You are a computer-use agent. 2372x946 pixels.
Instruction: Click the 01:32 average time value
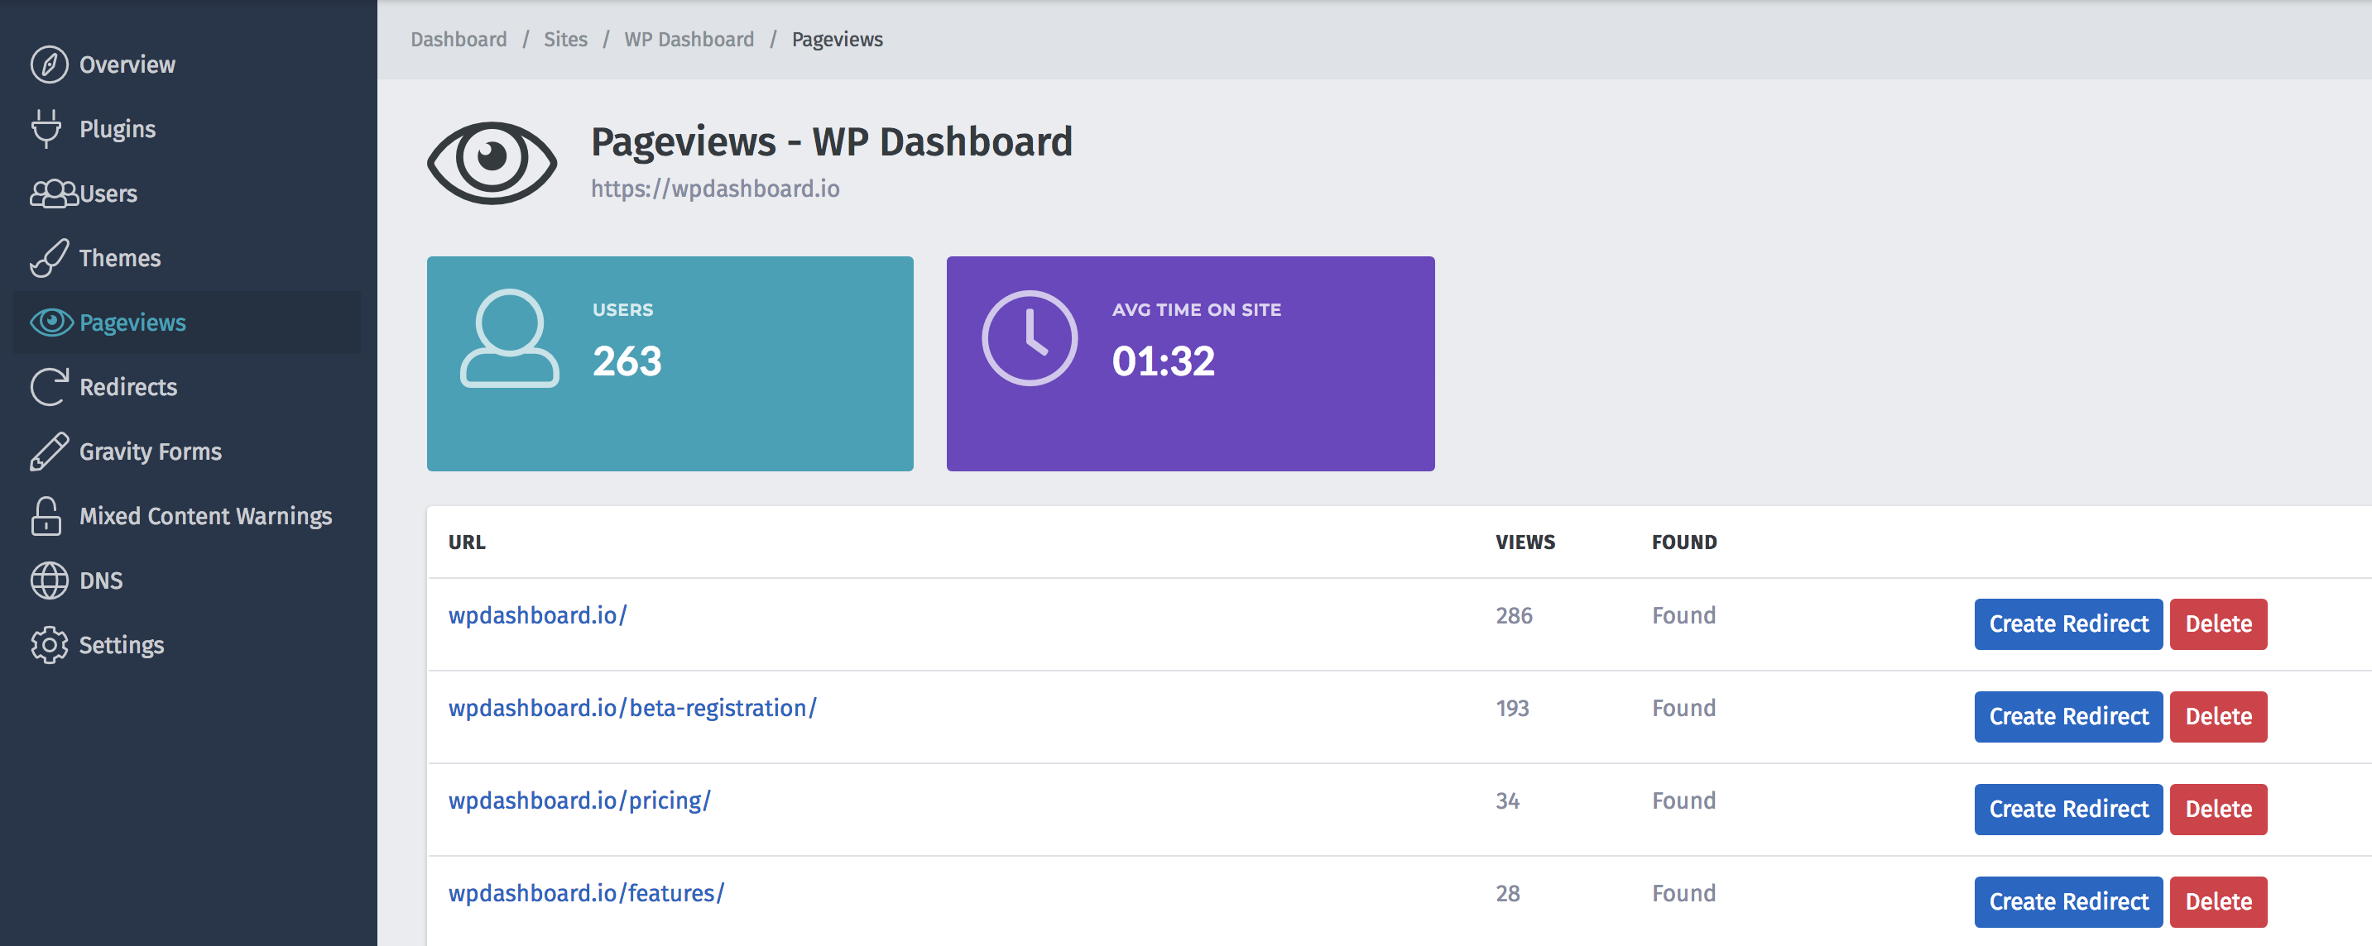(x=1163, y=361)
